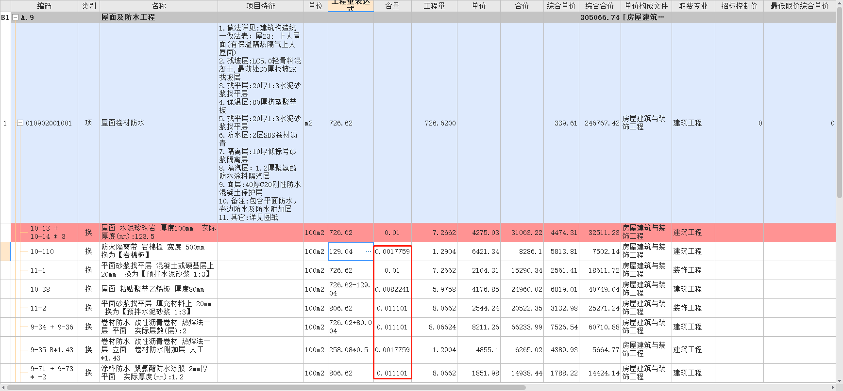843x391 pixels.
Task: Select row code 10-13 + 10-14 * 3
Action: [x=48, y=233]
